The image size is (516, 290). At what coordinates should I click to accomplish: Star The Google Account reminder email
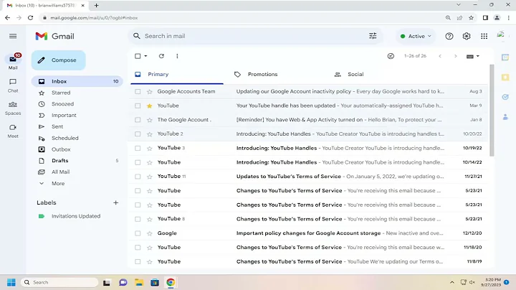click(149, 120)
